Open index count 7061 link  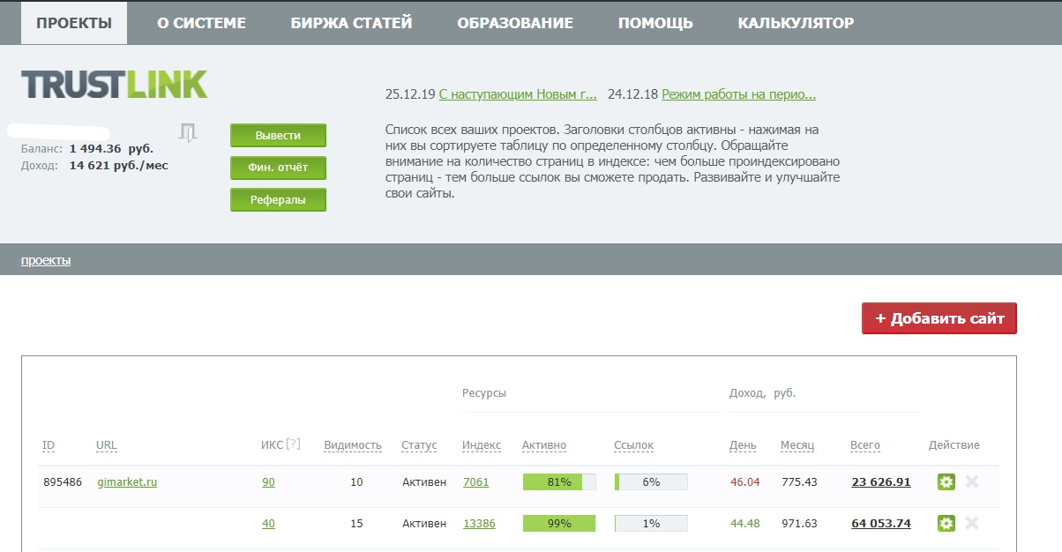pyautogui.click(x=475, y=481)
